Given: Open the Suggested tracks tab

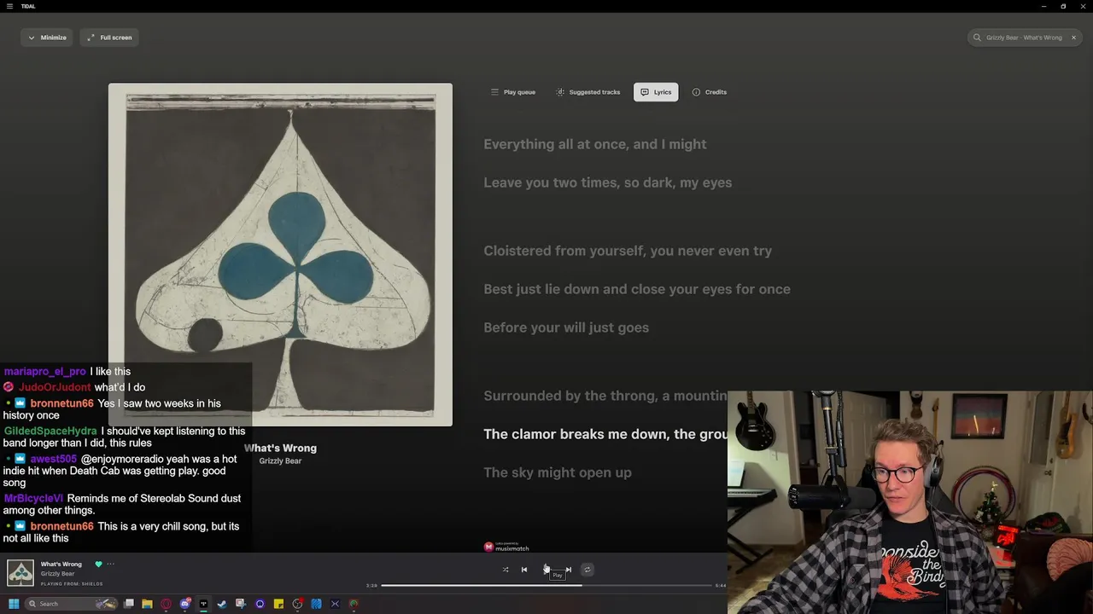Looking at the screenshot, I should [x=588, y=92].
